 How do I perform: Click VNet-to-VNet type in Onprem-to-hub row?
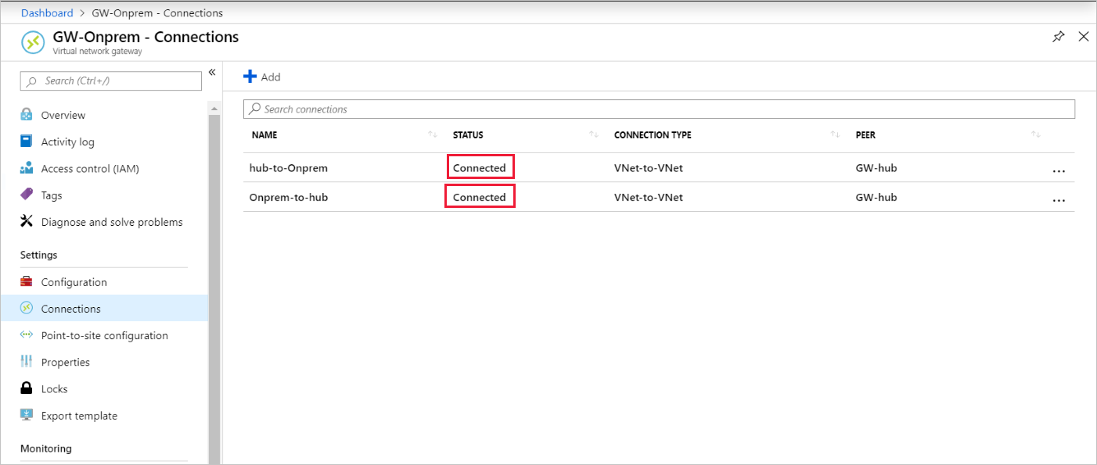pos(649,197)
